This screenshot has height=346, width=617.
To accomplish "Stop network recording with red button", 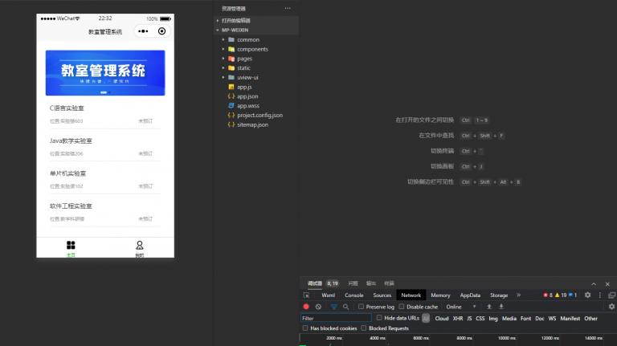I will tap(306, 307).
